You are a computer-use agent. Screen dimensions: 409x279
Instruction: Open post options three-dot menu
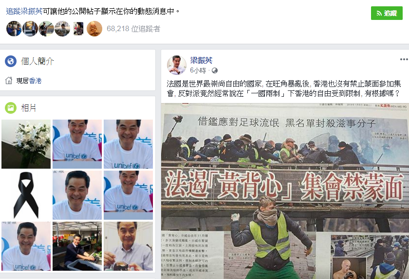click(404, 59)
